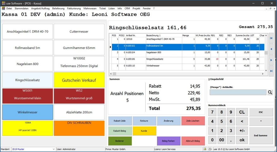Click the use Software app icon in title bar
Image resolution: width=277 pixels, height=152 pixels.
[x=3, y=3]
